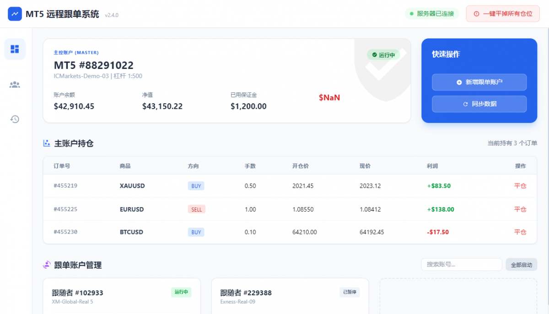The image size is (549, 314).
Task: Open the history clock sidebar icon
Action: [15, 119]
